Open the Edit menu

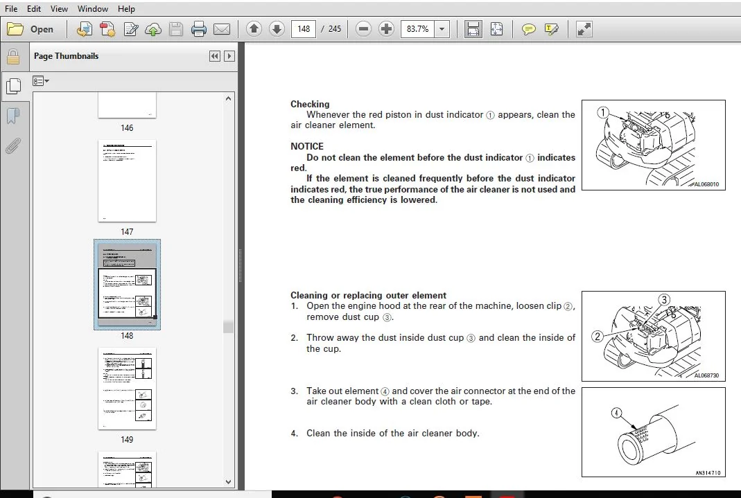pos(33,8)
